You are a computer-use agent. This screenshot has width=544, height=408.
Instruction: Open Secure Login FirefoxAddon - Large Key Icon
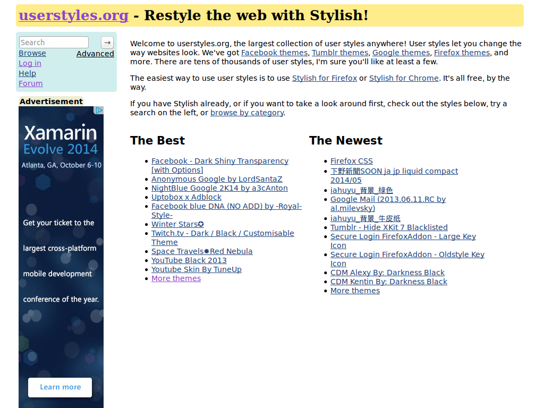click(403, 241)
